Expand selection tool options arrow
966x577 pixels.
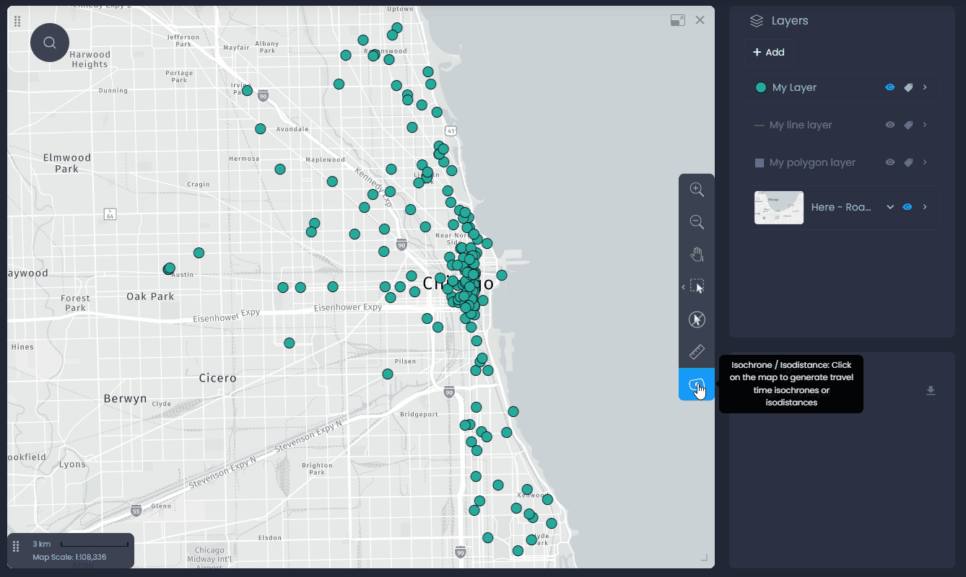coord(684,287)
